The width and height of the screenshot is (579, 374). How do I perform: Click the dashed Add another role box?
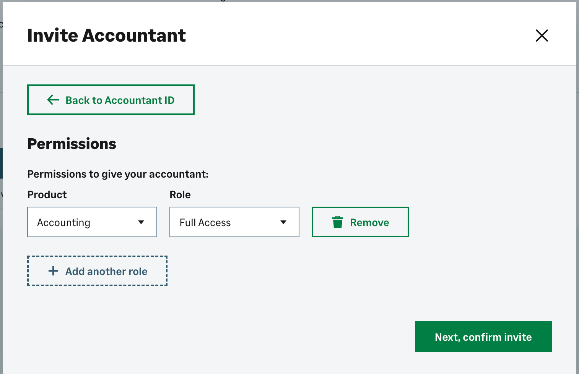point(97,271)
